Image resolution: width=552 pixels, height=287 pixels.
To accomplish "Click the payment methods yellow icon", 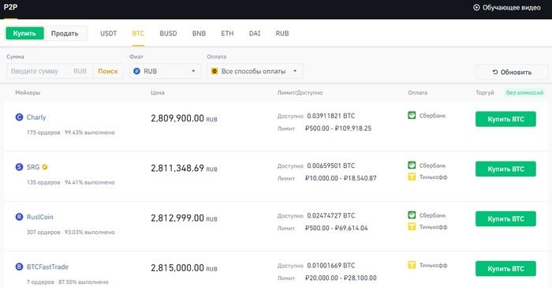I will pos(214,71).
